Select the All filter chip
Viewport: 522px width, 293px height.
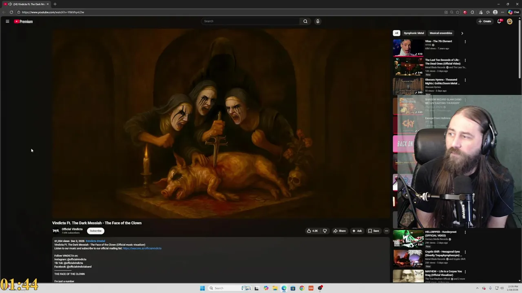[396, 33]
